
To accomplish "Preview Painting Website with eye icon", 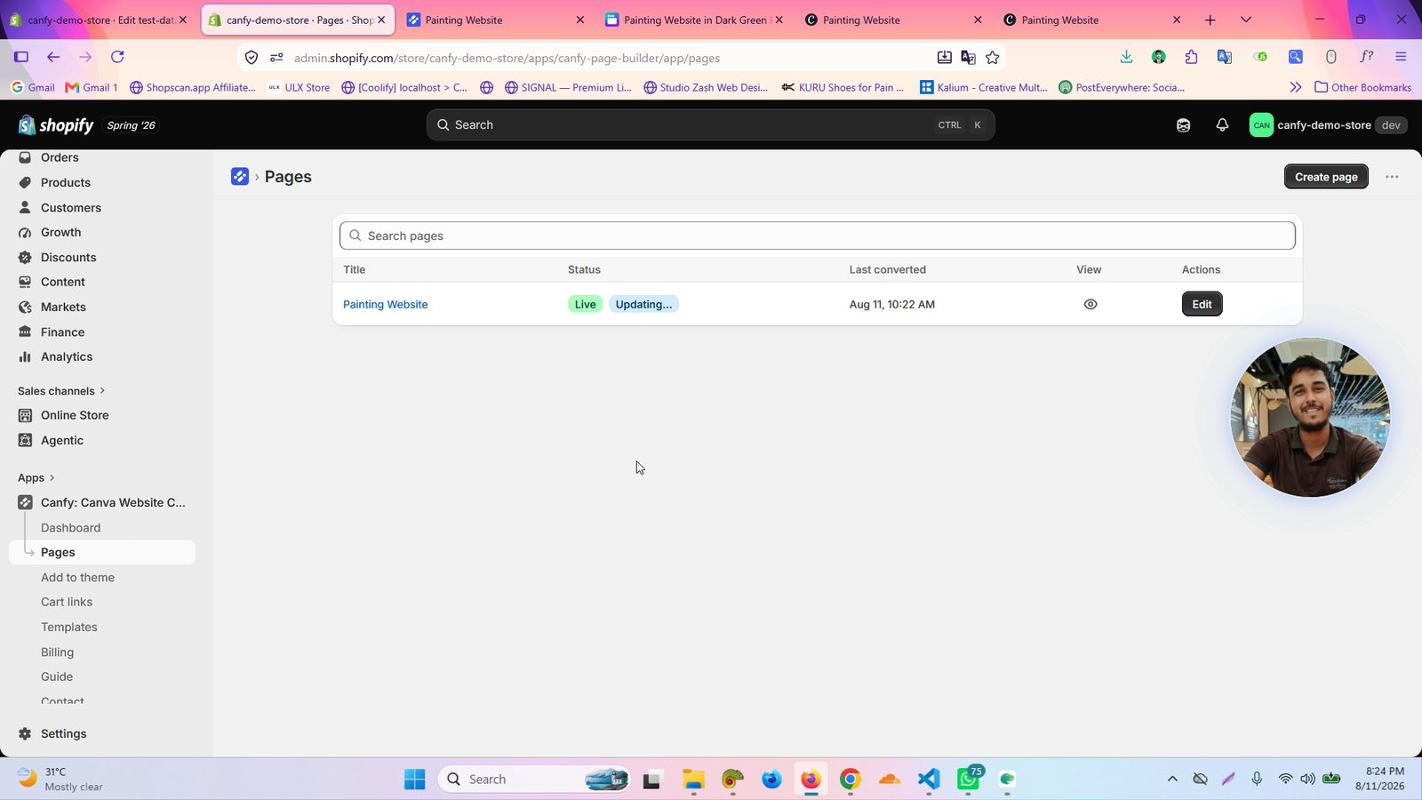I will (x=1090, y=304).
